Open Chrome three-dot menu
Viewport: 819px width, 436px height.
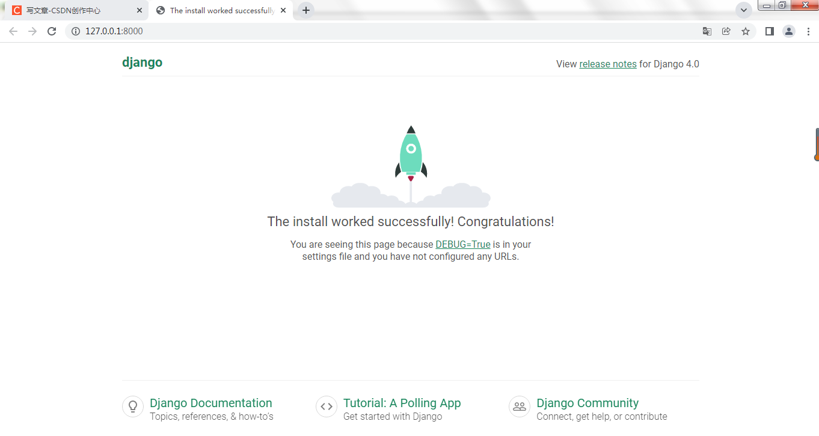(x=808, y=31)
